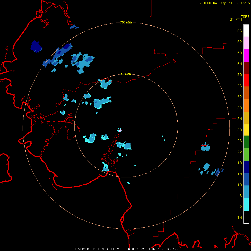Click the 2 value on the legend scale
This screenshot has width=251, height=251.
tap(241, 207)
